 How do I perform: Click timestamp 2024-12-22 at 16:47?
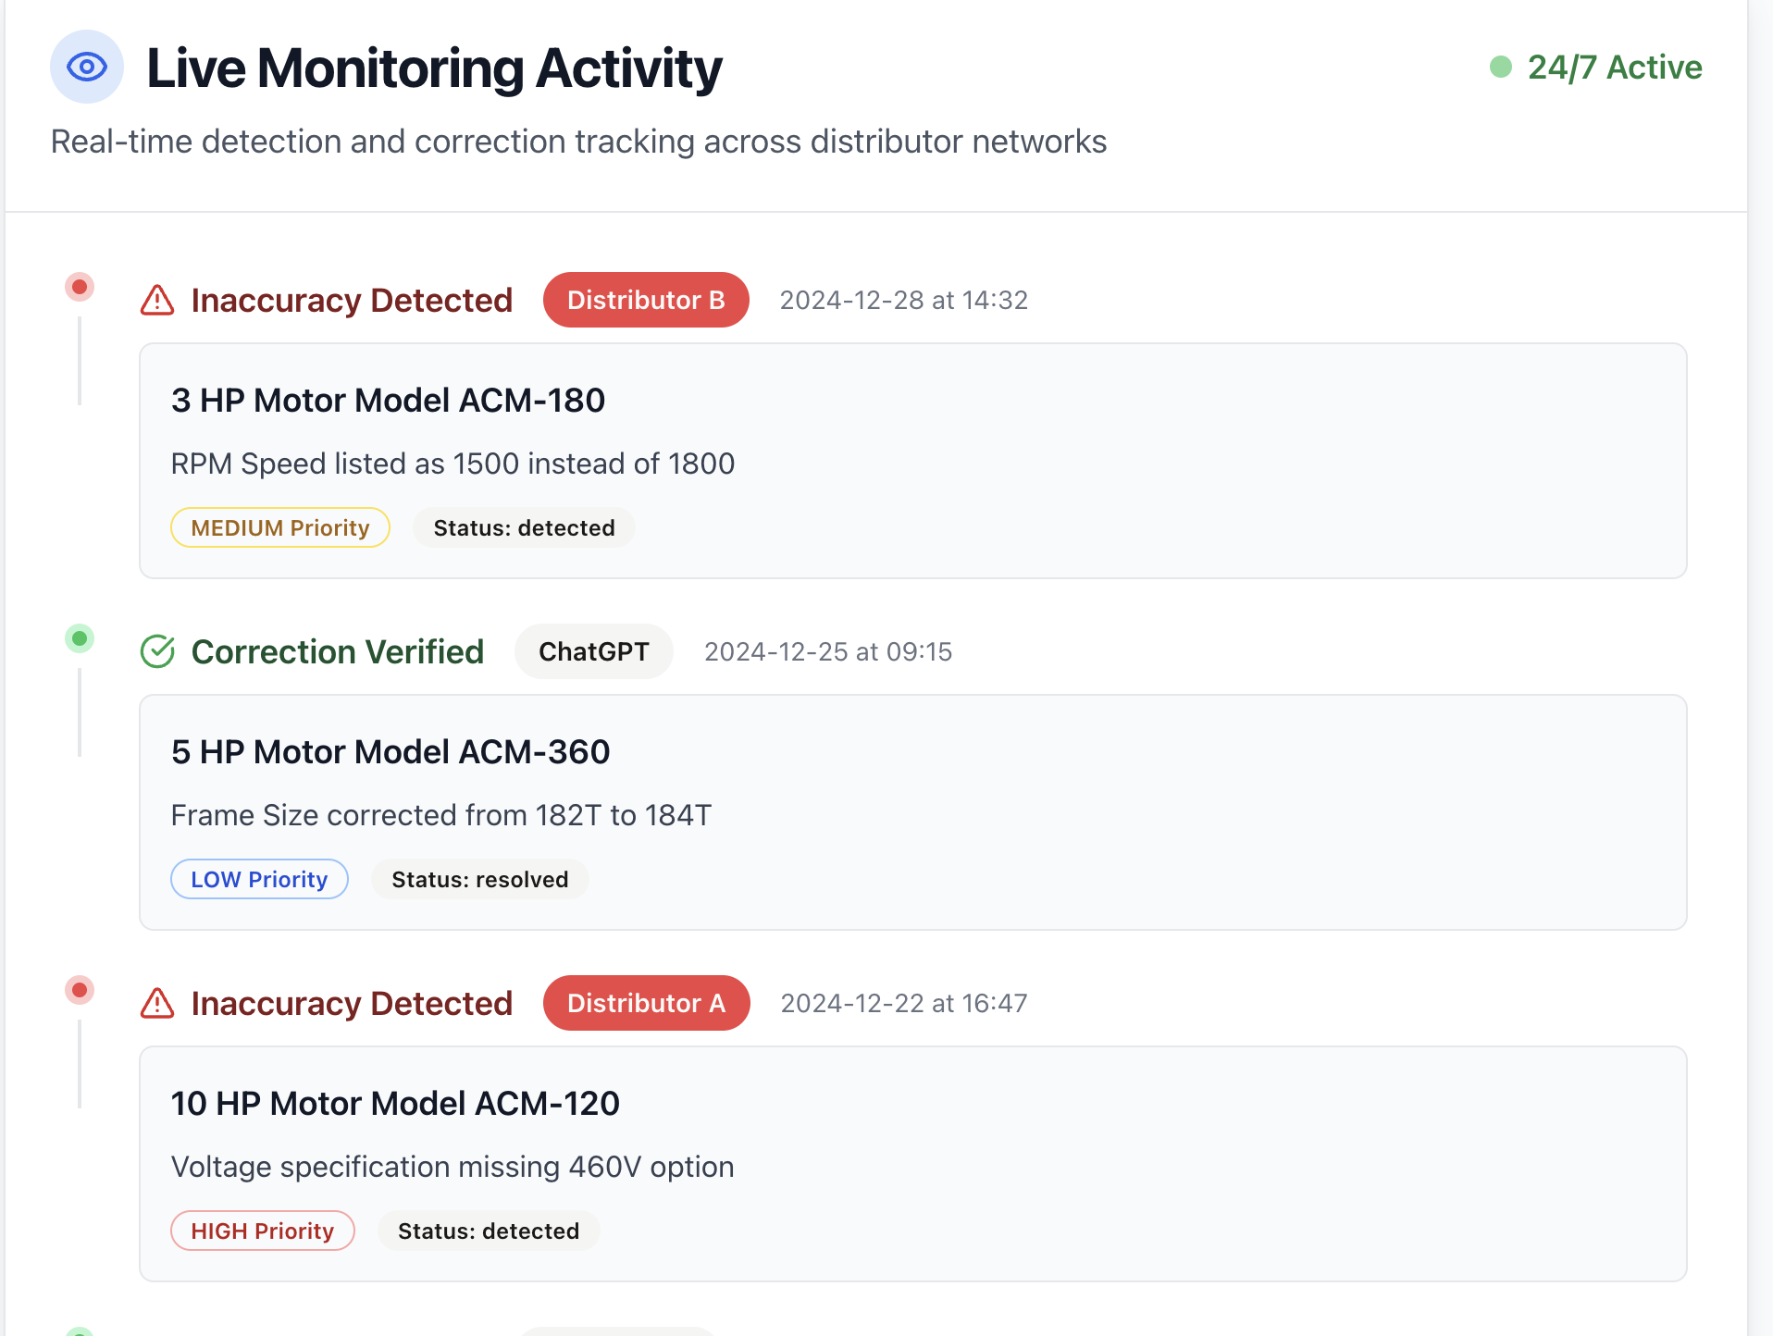(x=904, y=1003)
